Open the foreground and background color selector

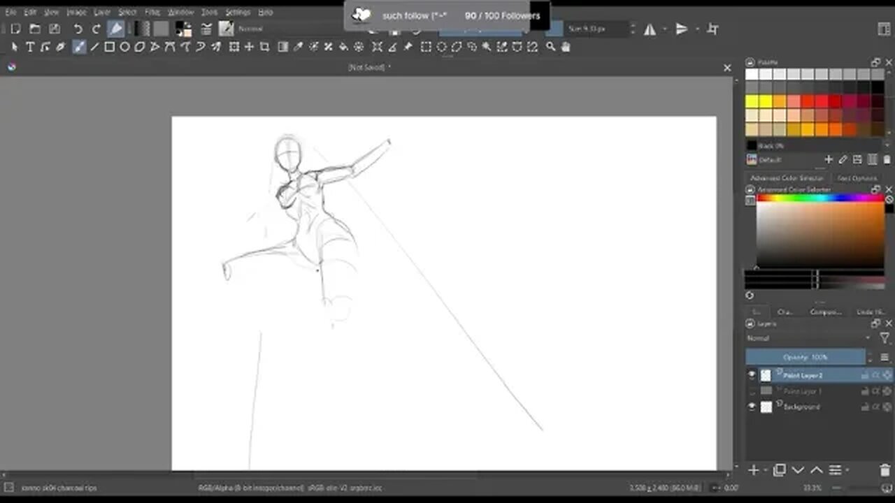[x=183, y=29]
